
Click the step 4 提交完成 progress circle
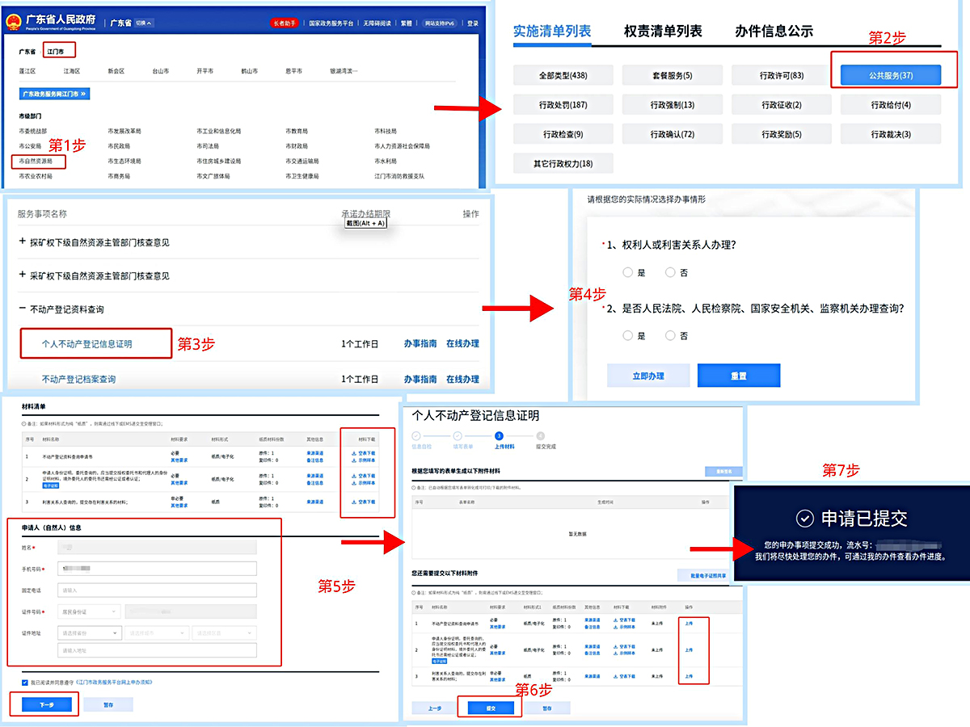[540, 436]
